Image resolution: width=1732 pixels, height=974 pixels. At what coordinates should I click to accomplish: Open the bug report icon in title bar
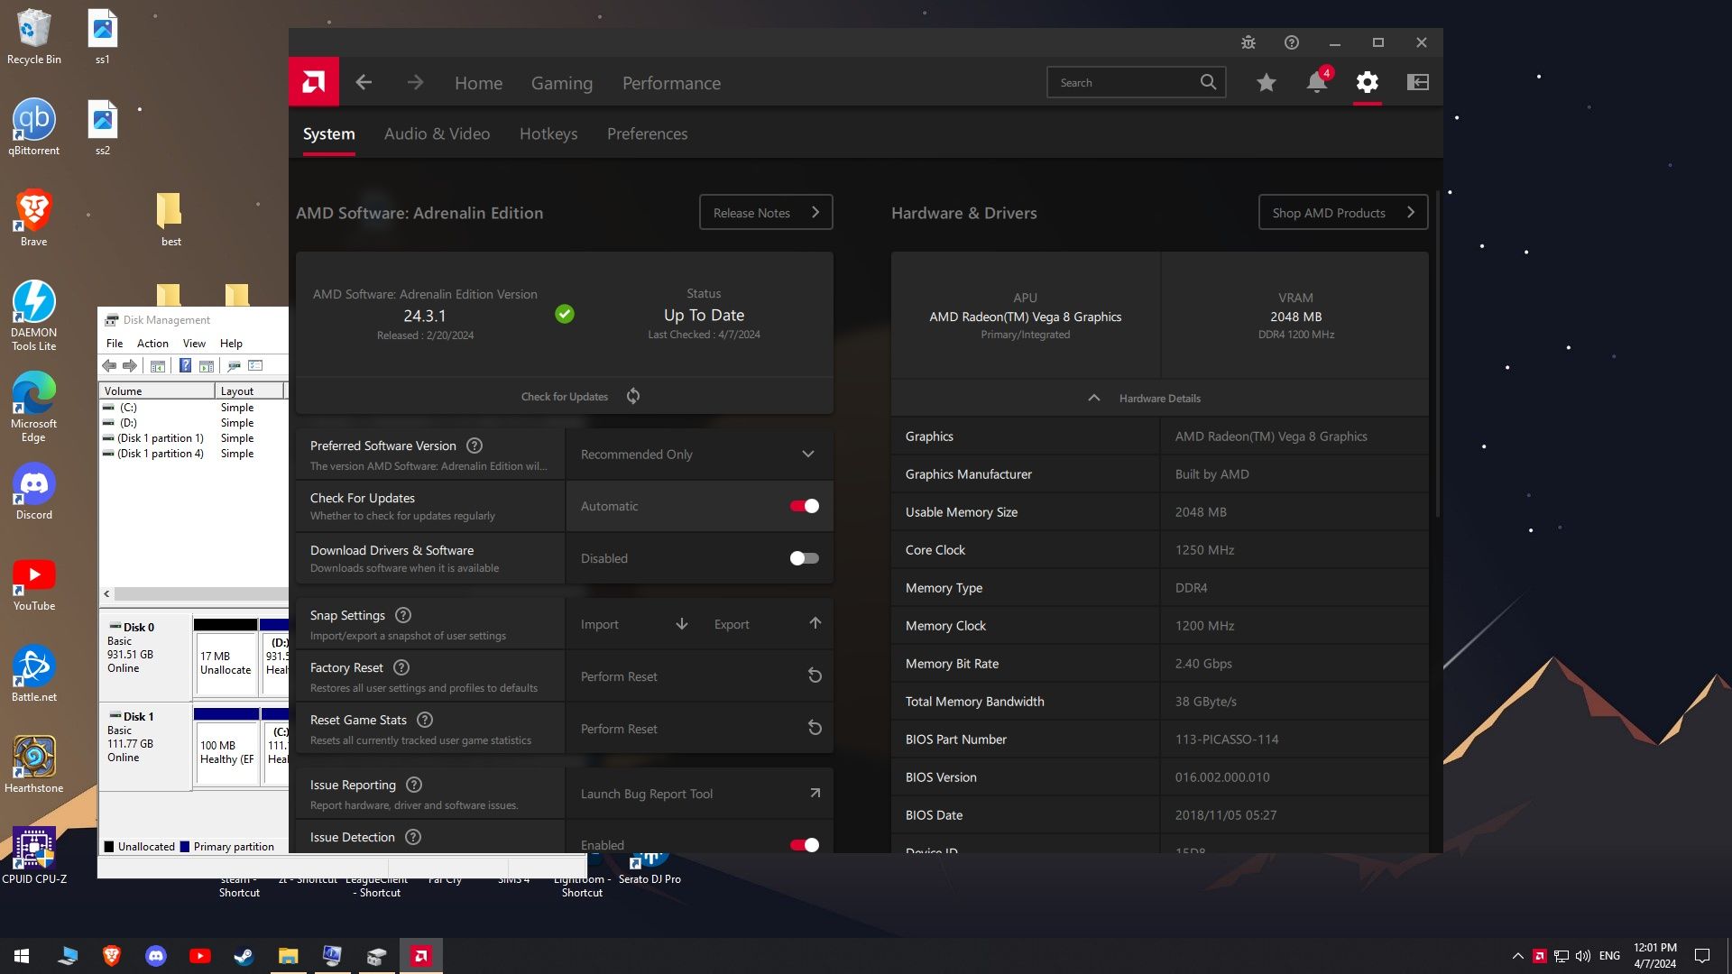click(1248, 42)
